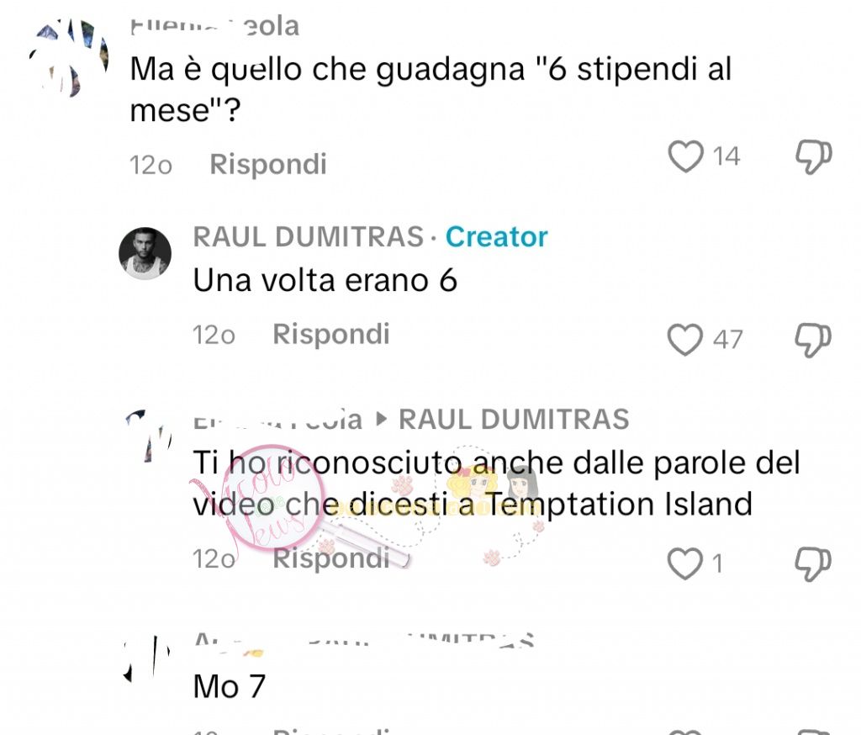Tap the Creator badge label

coord(496,237)
